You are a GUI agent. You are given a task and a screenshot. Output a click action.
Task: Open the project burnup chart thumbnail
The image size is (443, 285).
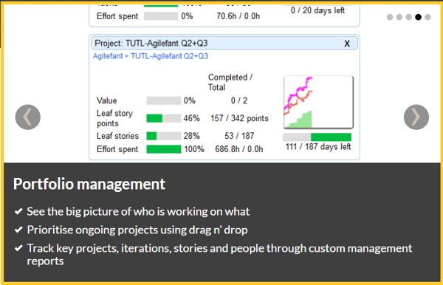318,102
